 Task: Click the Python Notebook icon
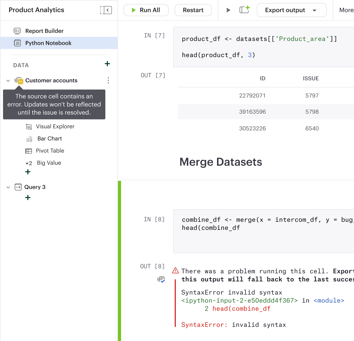tap(17, 43)
